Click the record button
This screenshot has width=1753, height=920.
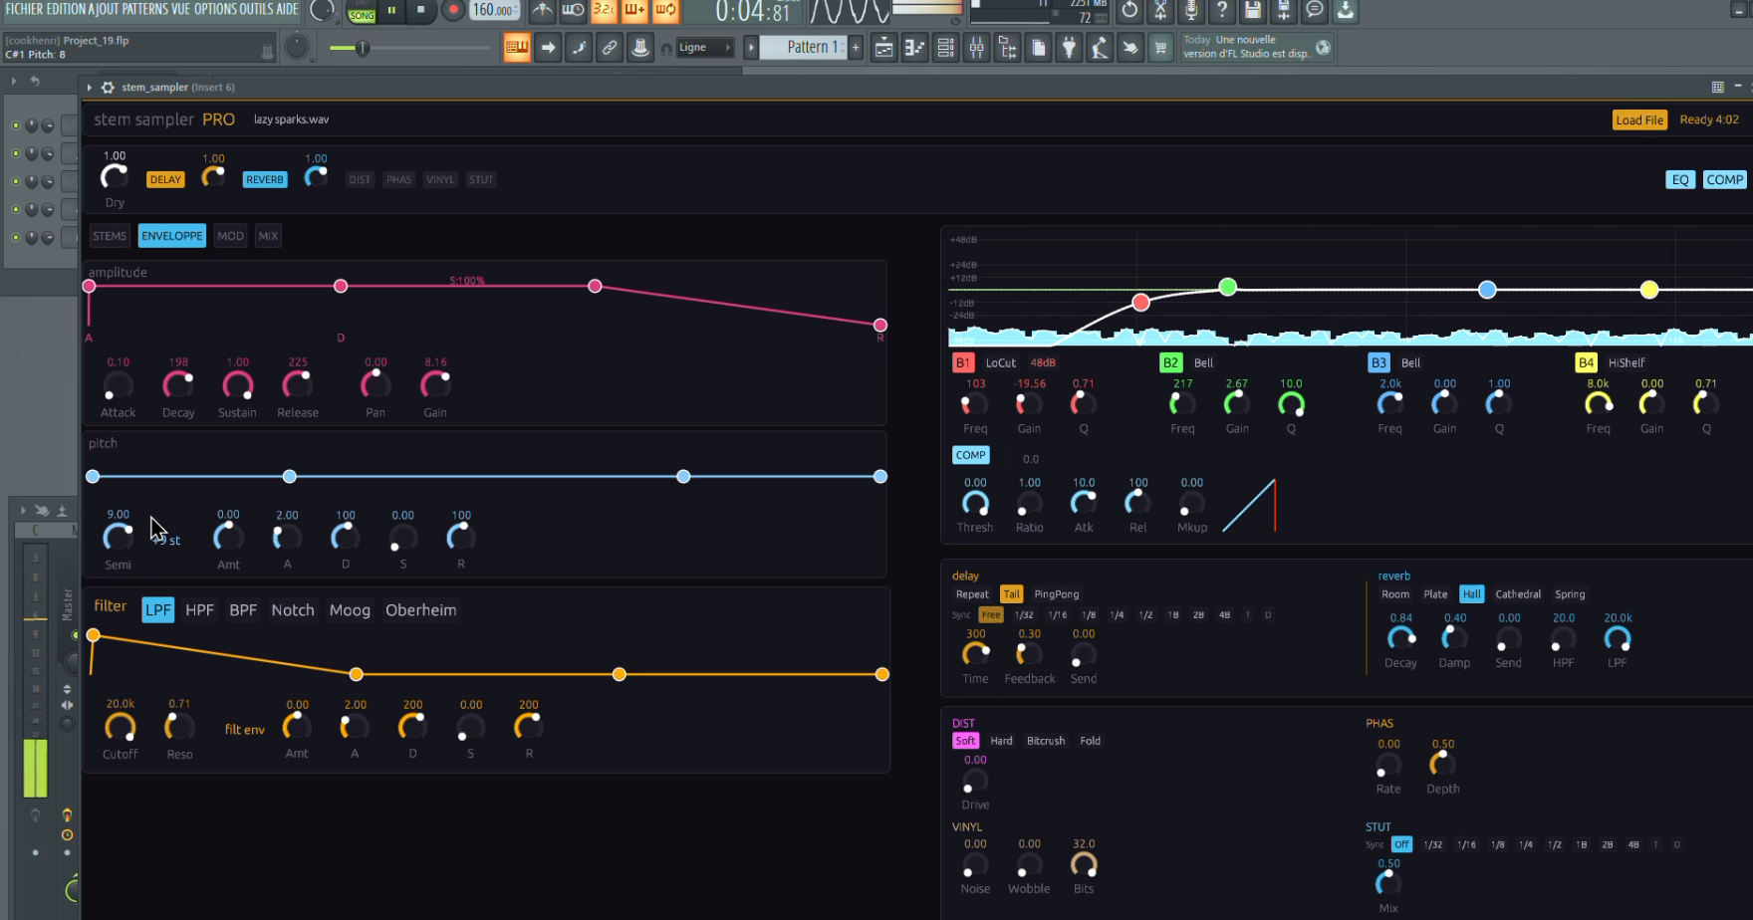tap(453, 11)
